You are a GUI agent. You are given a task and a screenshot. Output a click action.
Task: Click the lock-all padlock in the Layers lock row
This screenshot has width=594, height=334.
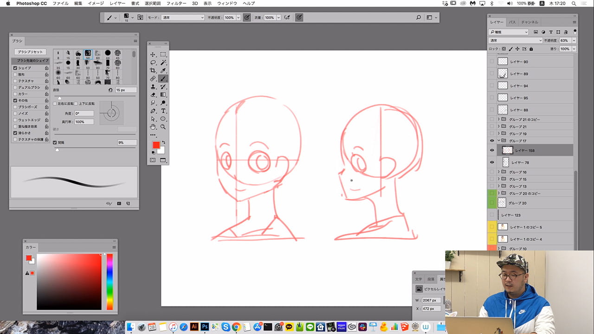531,49
